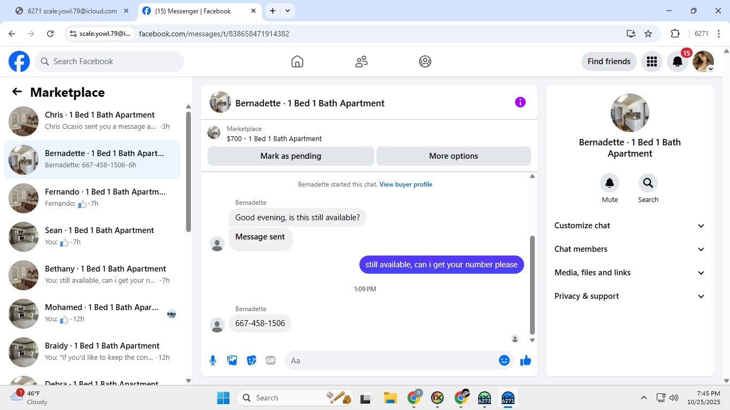Expand Media, files and links section

click(x=630, y=273)
